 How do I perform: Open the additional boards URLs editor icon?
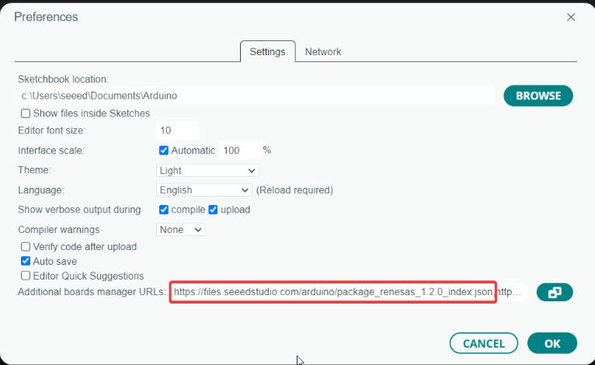click(555, 292)
